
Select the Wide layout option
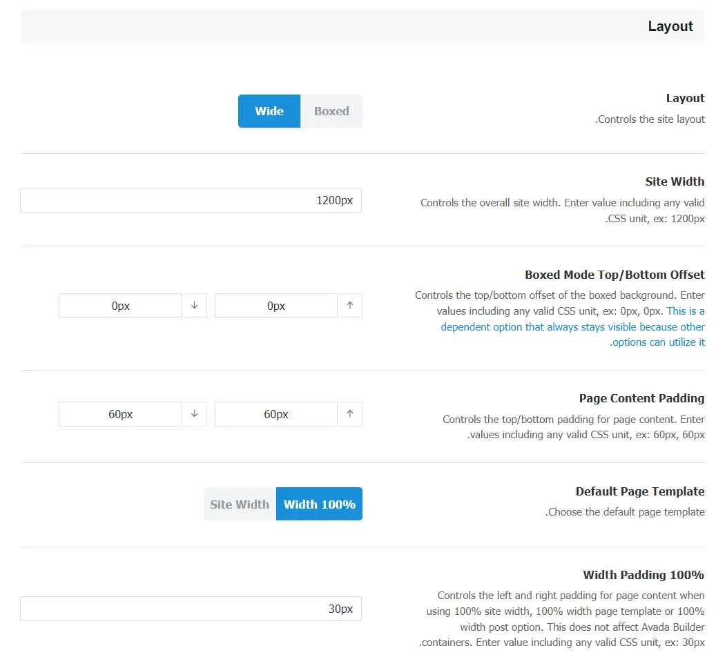click(x=269, y=111)
